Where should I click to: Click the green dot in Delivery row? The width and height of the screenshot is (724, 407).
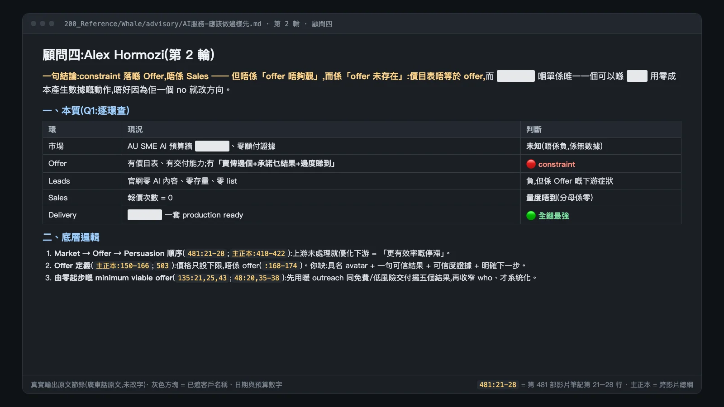click(531, 216)
